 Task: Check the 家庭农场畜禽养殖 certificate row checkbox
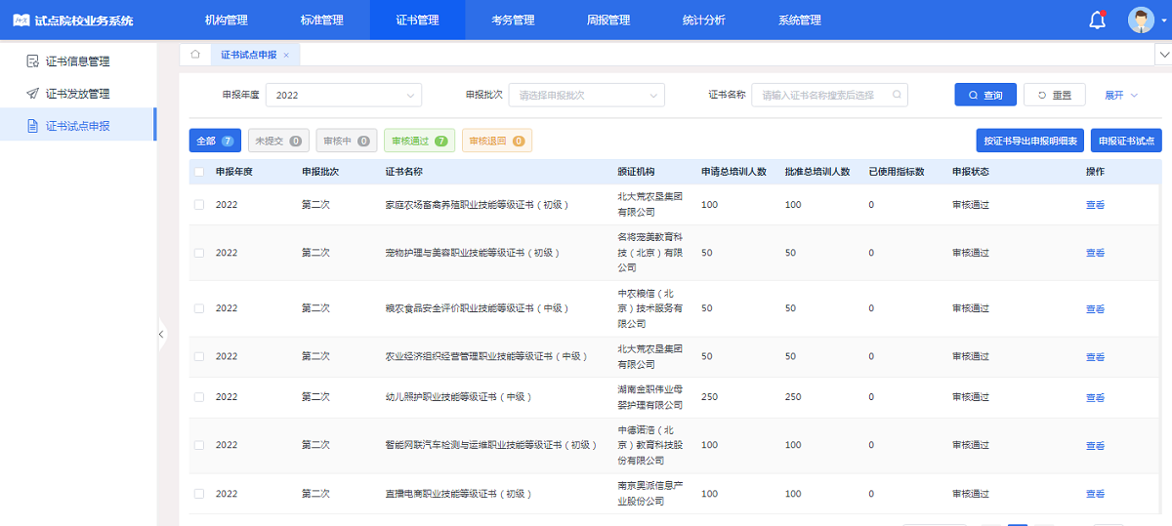(x=199, y=205)
